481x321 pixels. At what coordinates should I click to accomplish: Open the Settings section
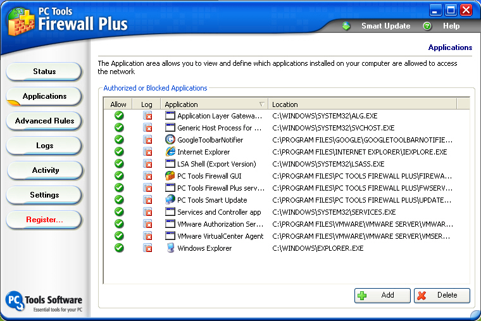44,195
